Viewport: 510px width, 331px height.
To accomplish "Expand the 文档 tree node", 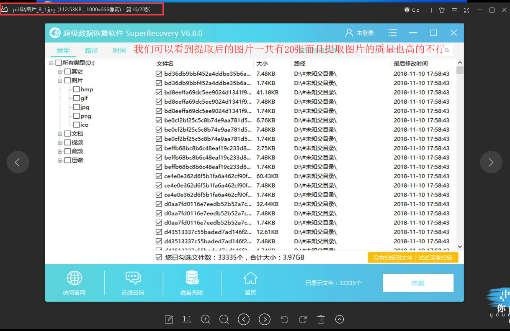I will point(60,134).
